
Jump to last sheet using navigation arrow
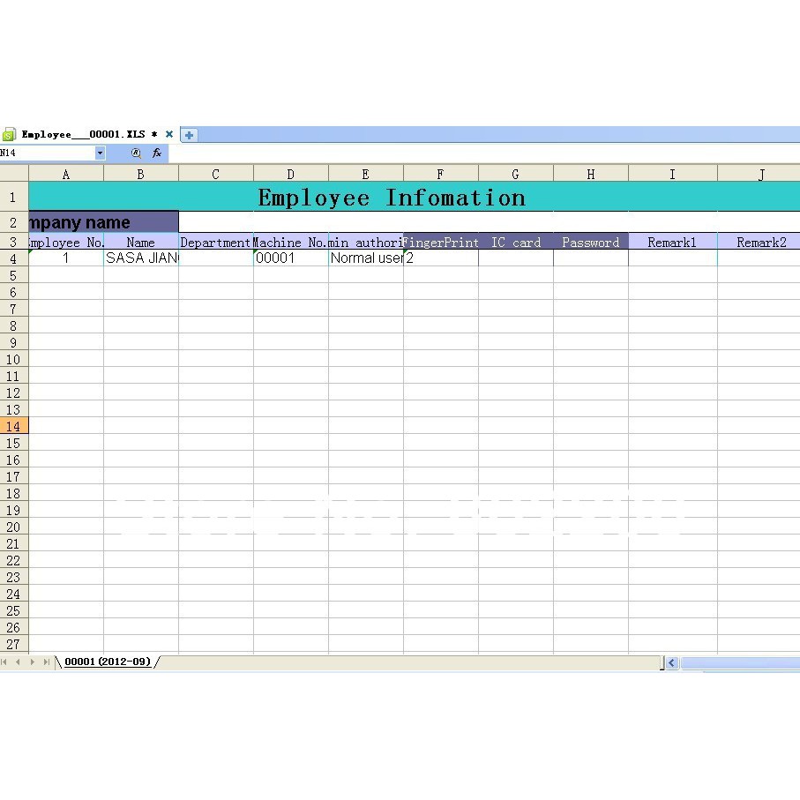(47, 662)
